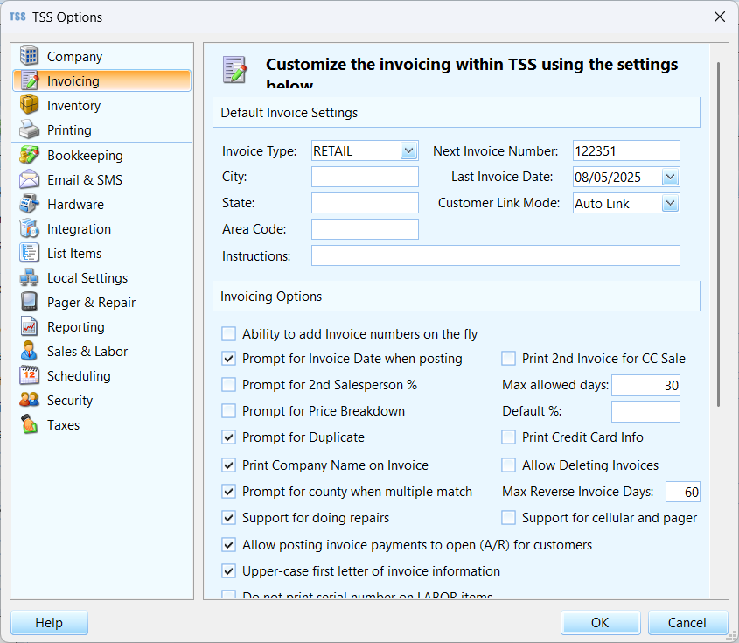Viewport: 739px width, 643px height.
Task: Click the List Items icon
Action: pos(29,253)
